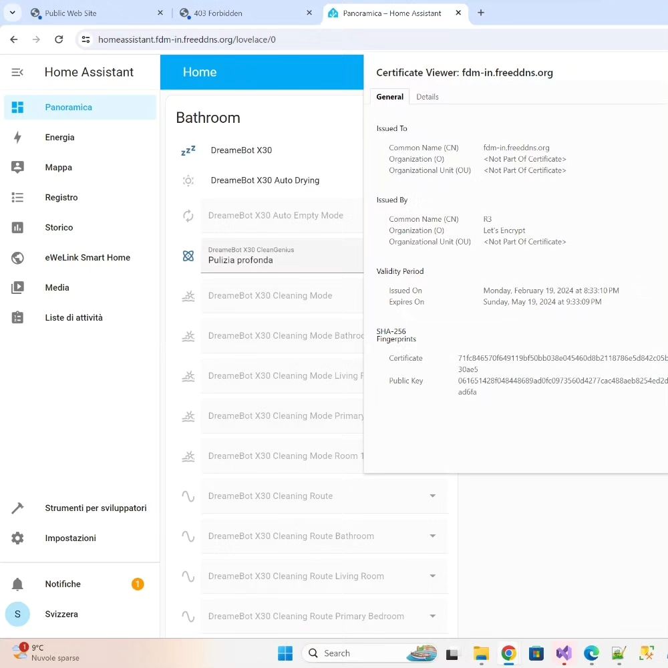Image resolution: width=668 pixels, height=668 pixels.
Task: Expand the DreameBot X30 Cleaning Route dropdown
Action: coord(433,496)
